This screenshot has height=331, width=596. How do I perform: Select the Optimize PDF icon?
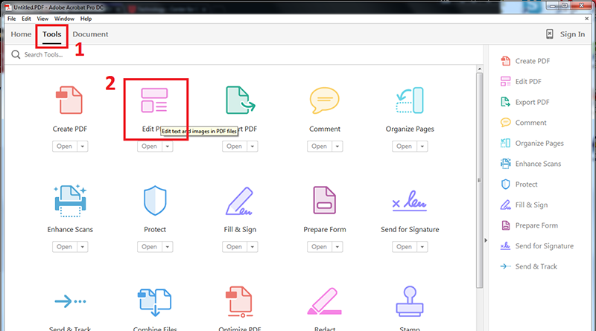[238, 302]
